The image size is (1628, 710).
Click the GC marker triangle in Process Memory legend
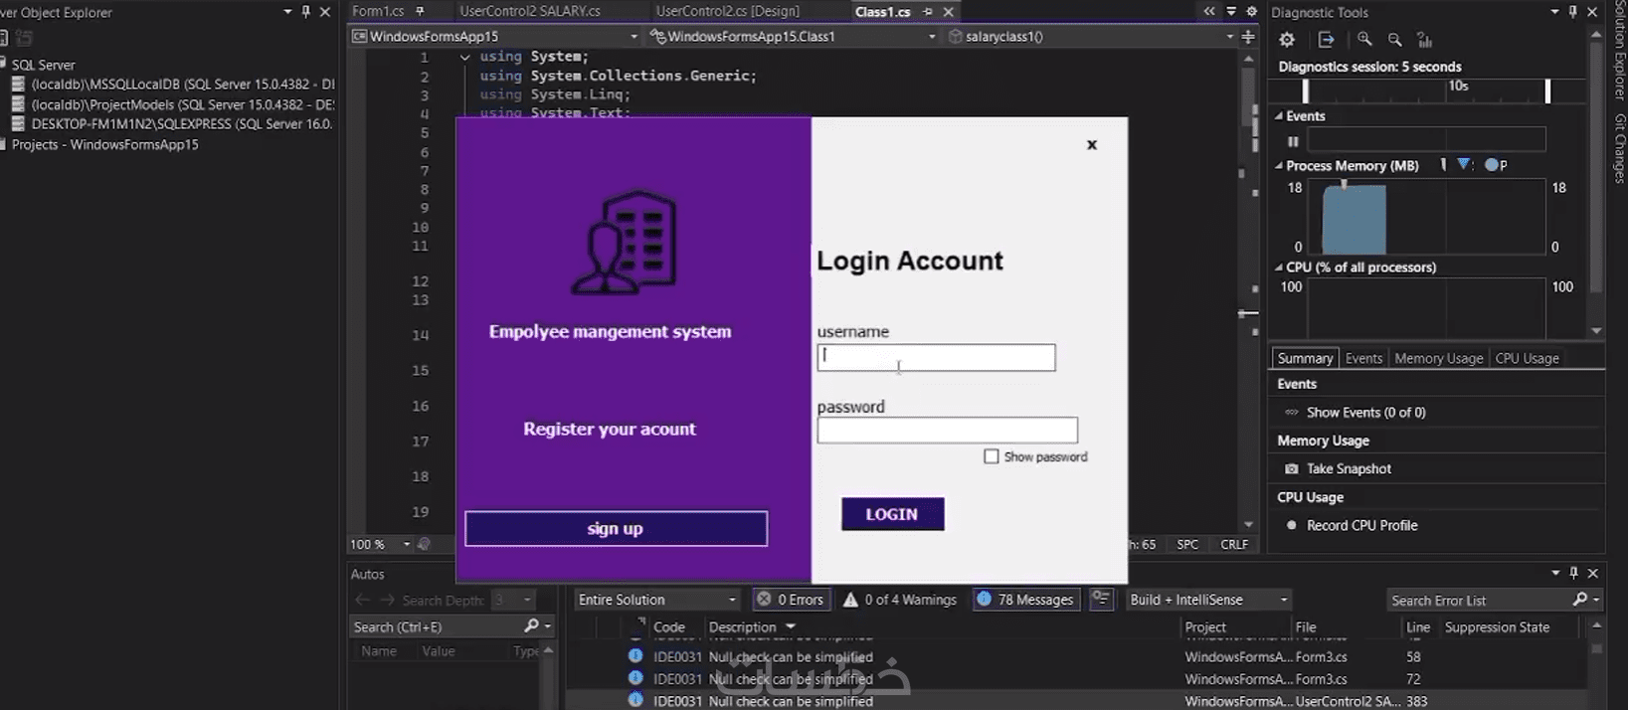pos(1464,165)
